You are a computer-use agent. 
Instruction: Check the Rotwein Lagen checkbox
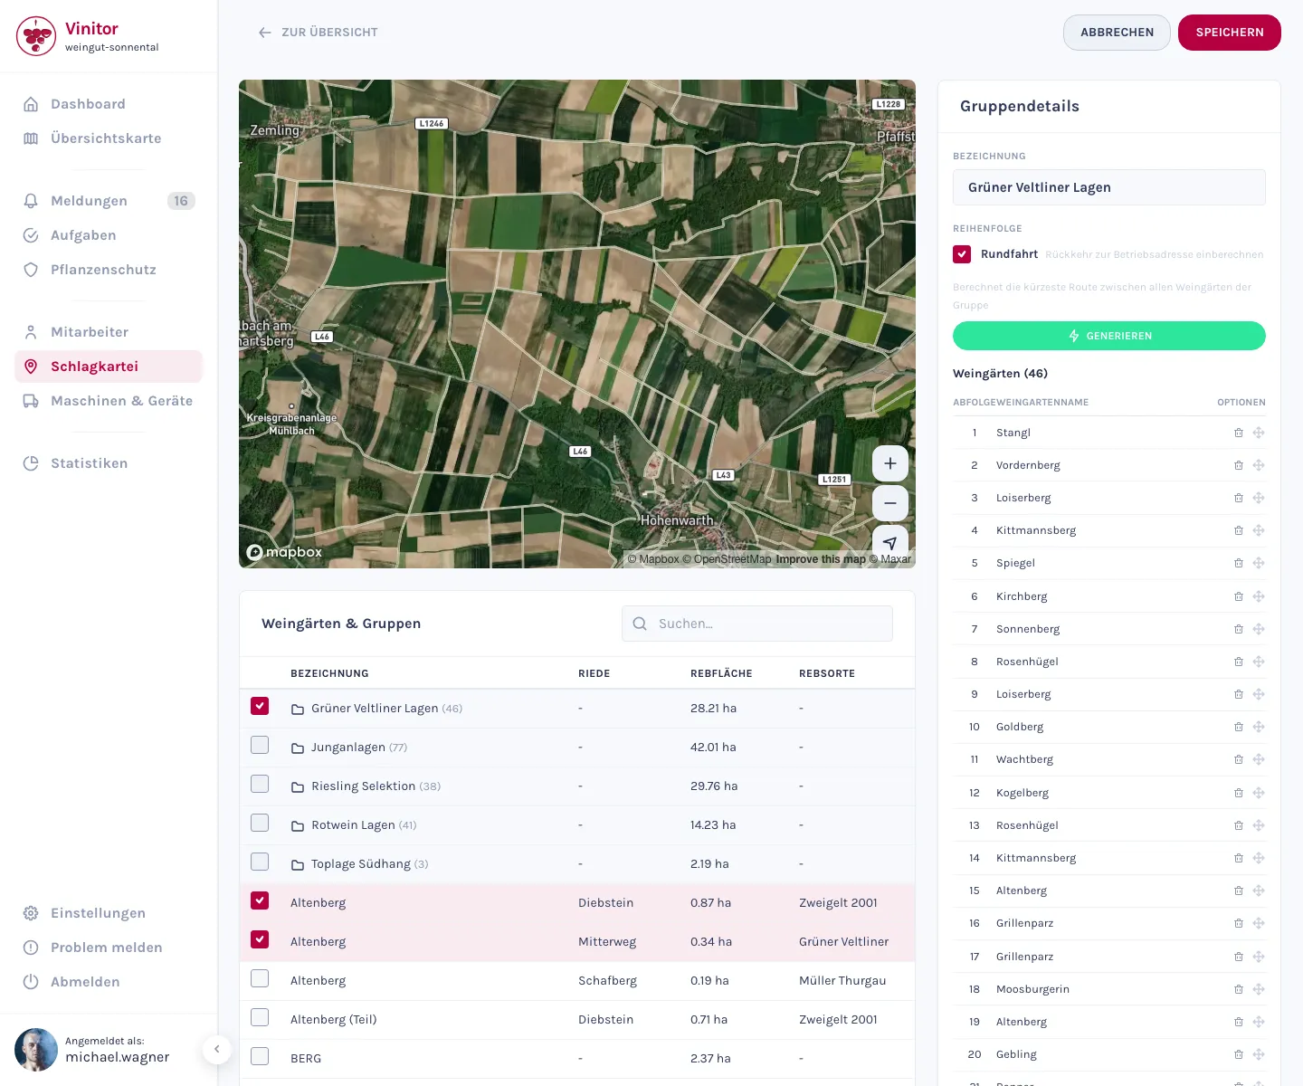click(x=260, y=823)
